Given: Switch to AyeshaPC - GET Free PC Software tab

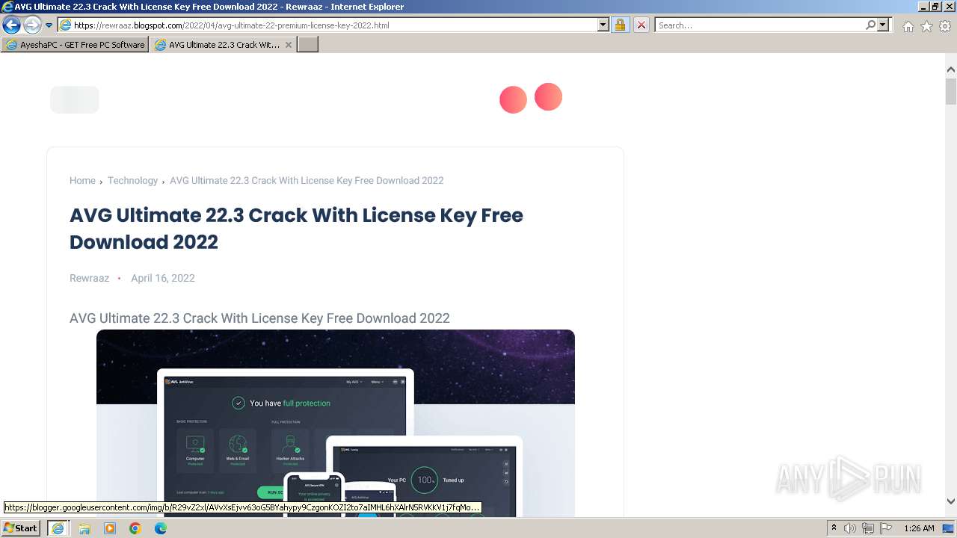Looking at the screenshot, I should 75,45.
